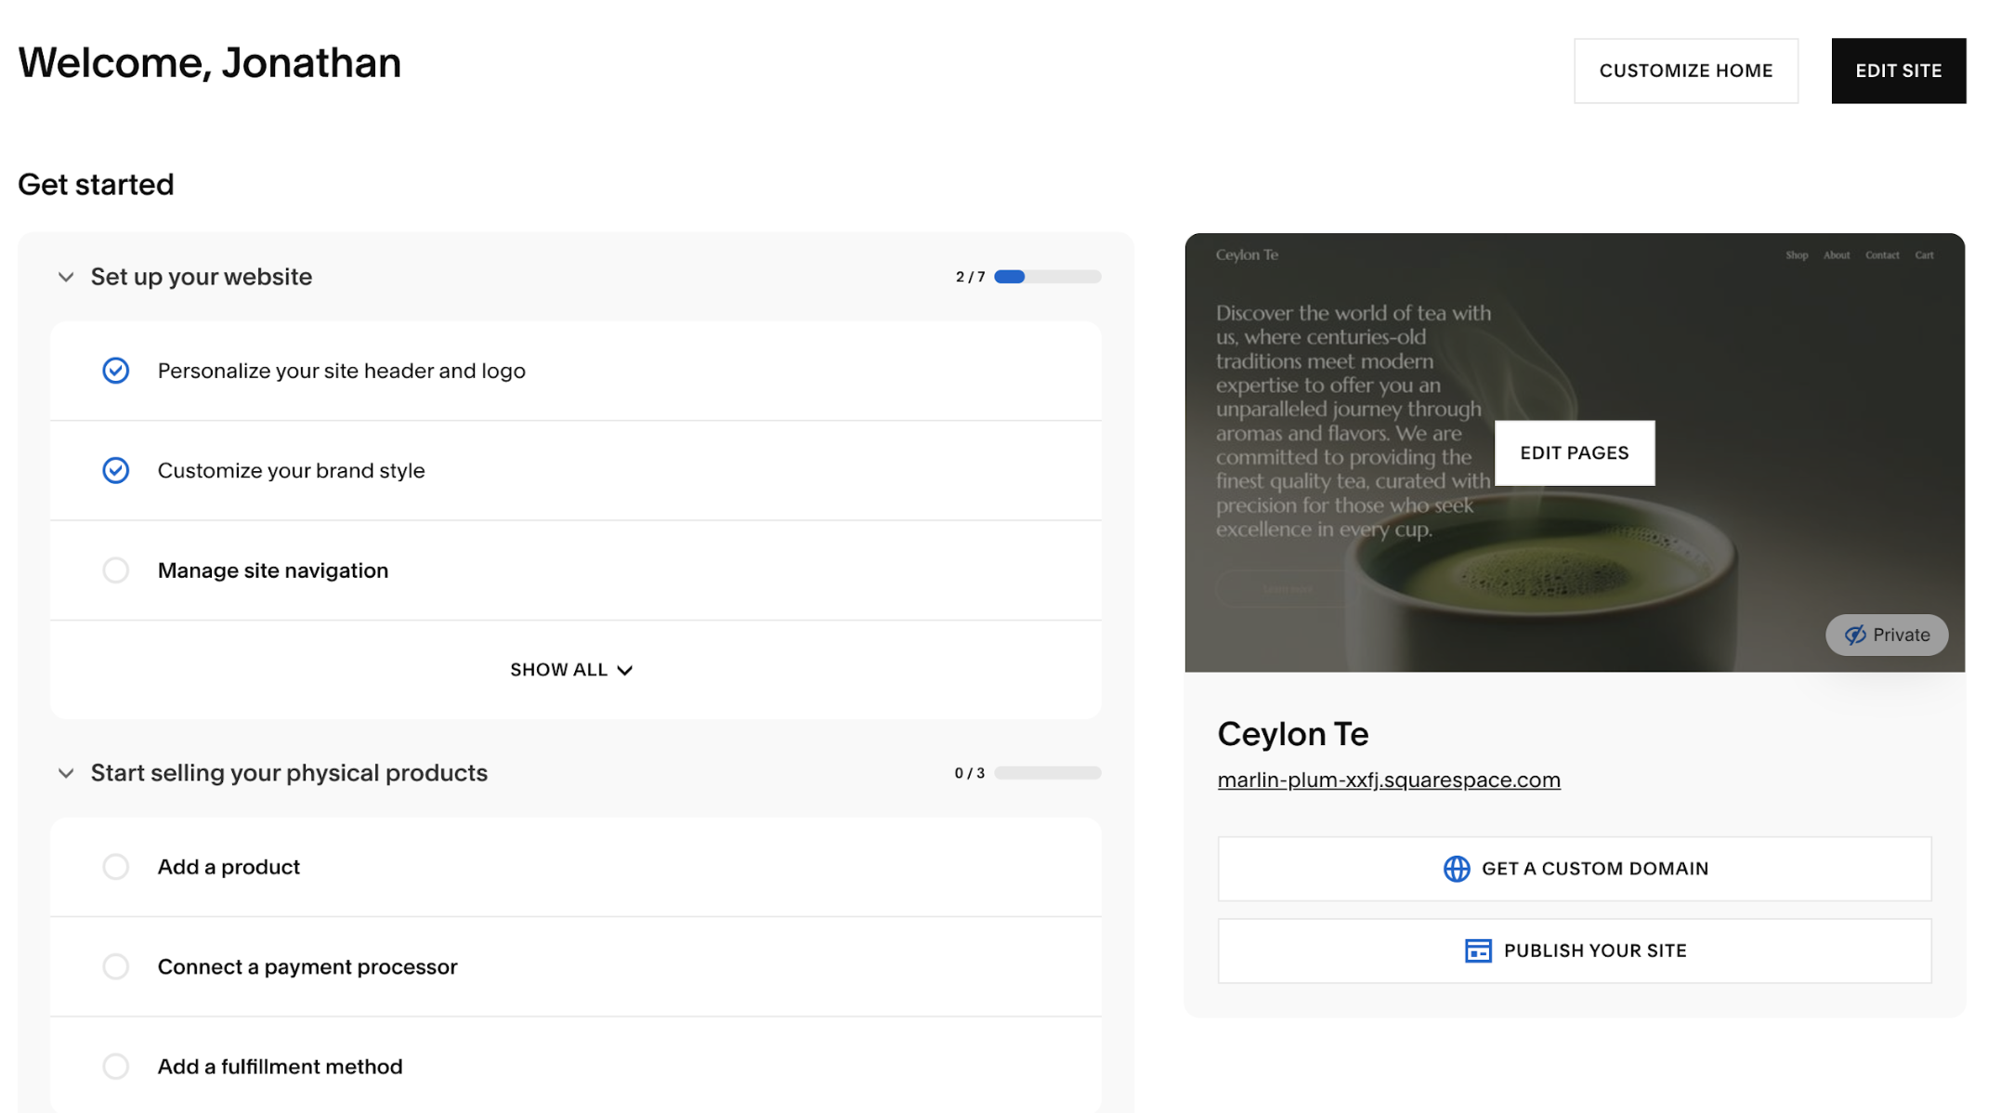Open Contact in site preview navigation
This screenshot has height=1113, width=2001.
(x=1881, y=255)
